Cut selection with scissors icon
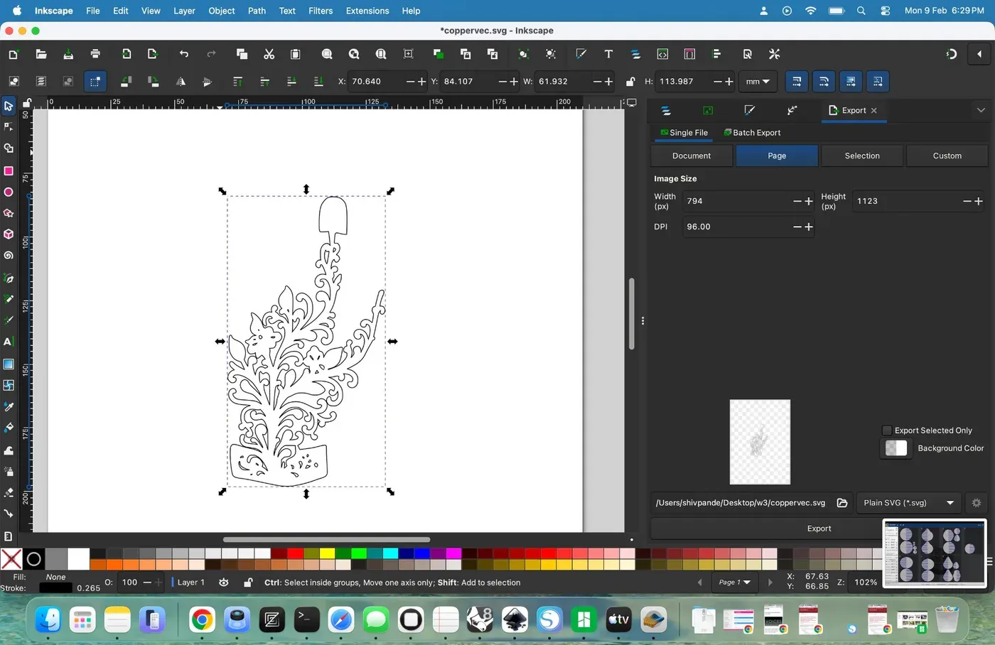 [269, 54]
